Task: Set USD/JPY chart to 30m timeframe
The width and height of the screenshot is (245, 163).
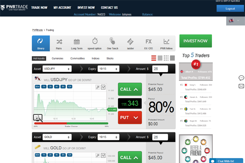Action: click(x=37, y=86)
